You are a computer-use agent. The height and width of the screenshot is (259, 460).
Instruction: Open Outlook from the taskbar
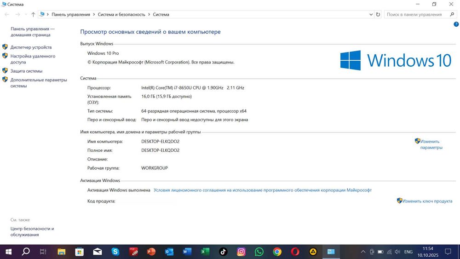click(169, 252)
